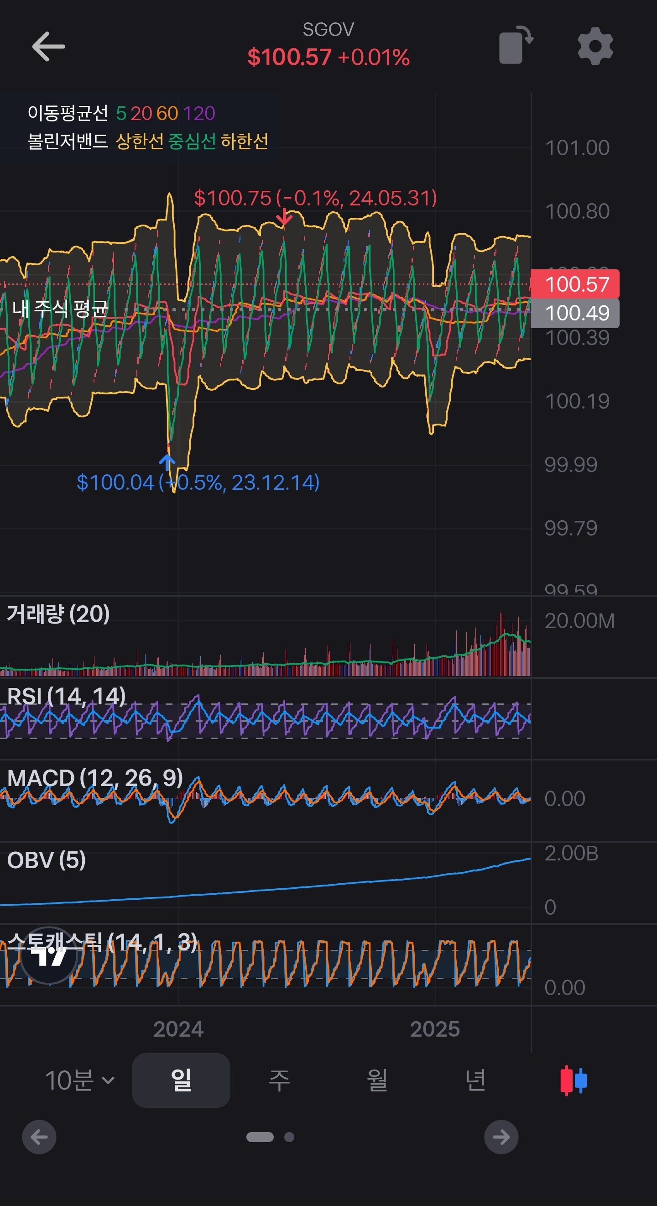Tap the 볼린저밴드 legend label
This screenshot has width=657, height=1206.
(x=68, y=141)
